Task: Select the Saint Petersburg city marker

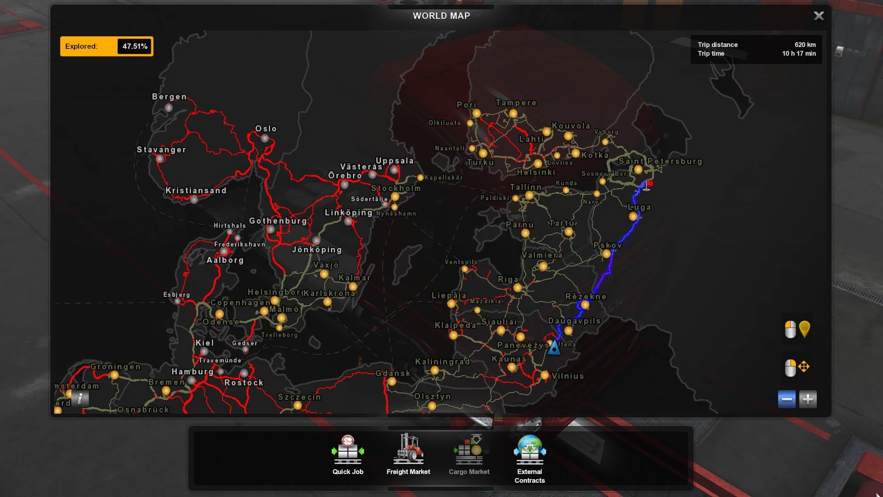Action: coord(638,169)
